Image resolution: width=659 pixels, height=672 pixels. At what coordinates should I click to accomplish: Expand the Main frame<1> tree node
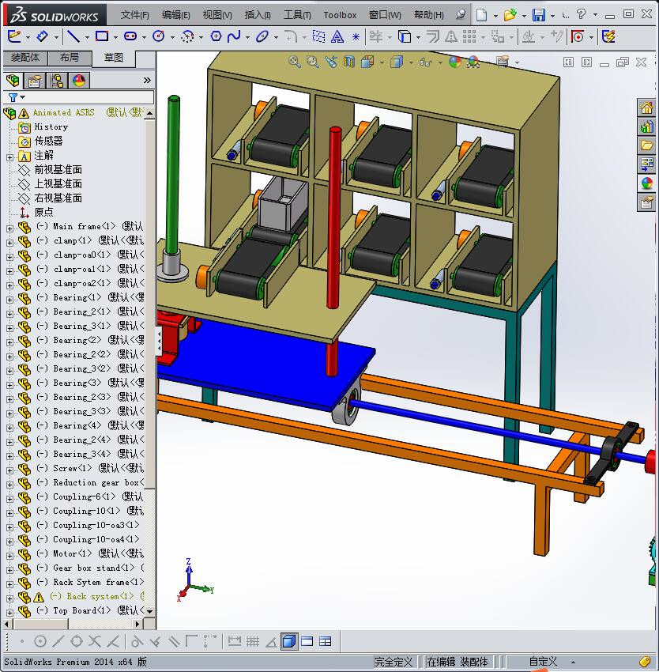click(9, 227)
